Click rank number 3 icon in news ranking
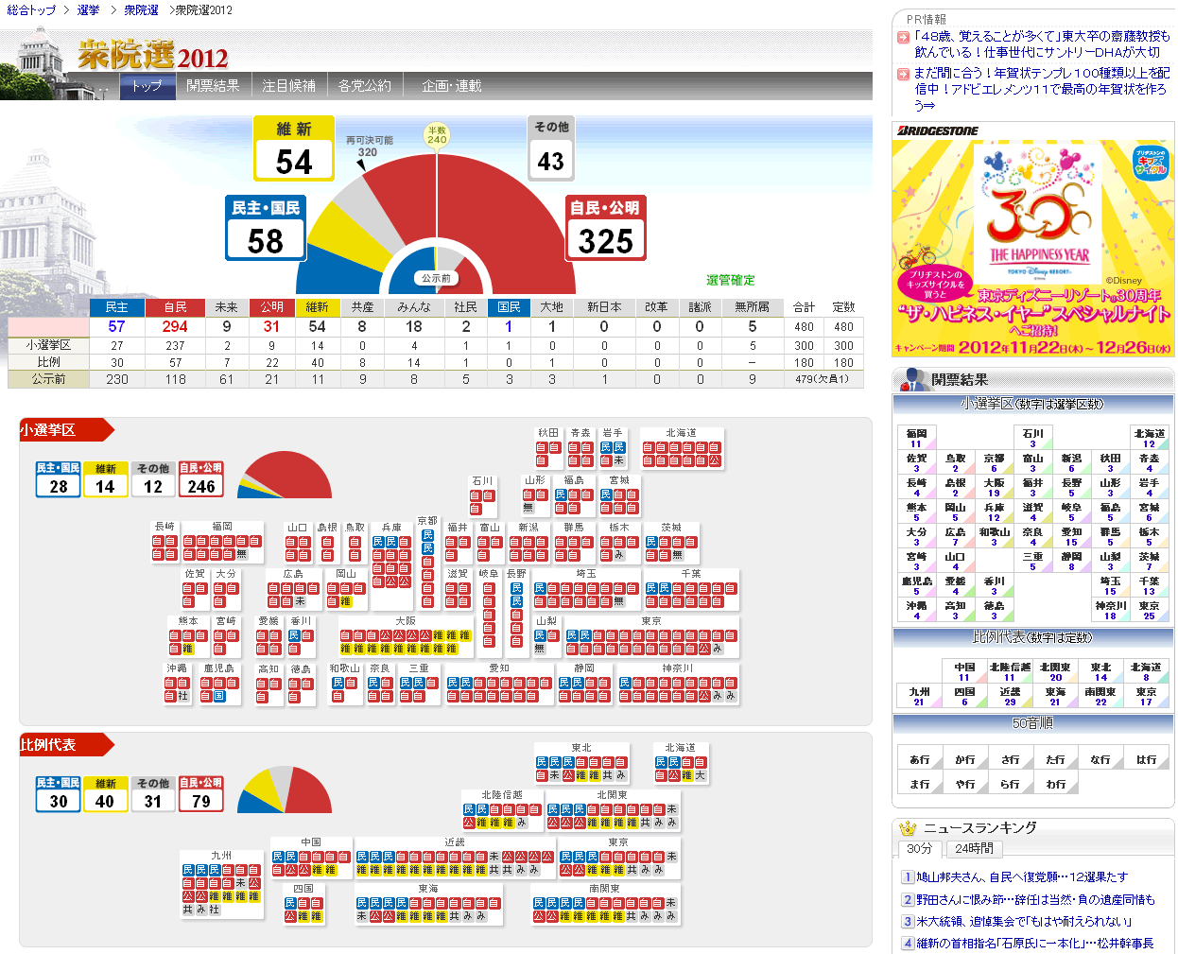1178x954 pixels. click(908, 922)
